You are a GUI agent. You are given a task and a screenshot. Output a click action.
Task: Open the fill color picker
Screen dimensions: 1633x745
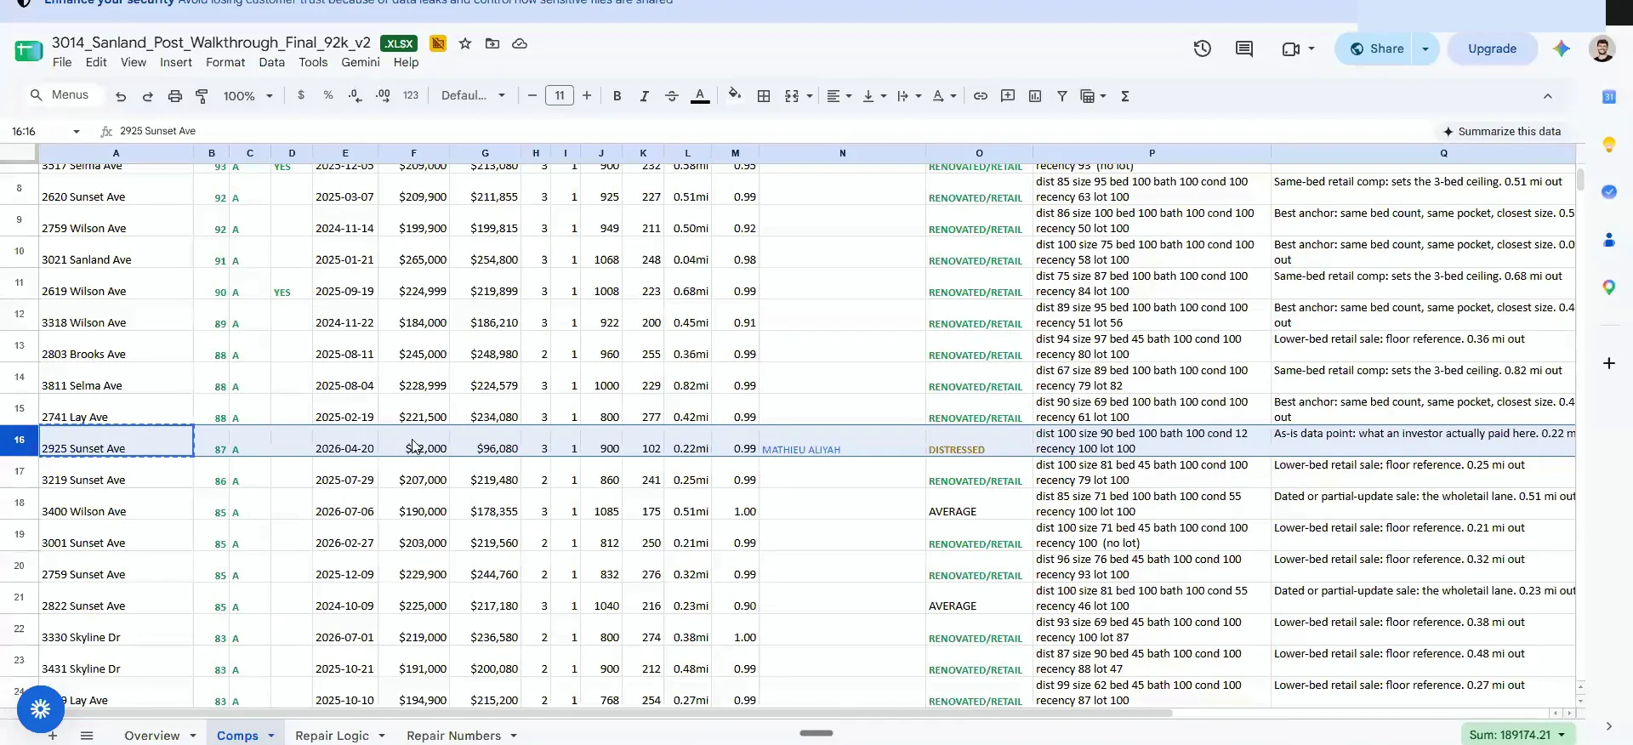click(x=735, y=95)
